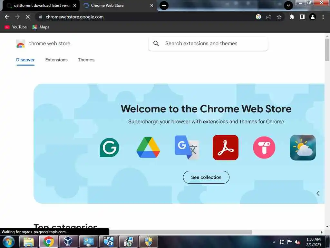Open the Google icon in address bar

coord(258,17)
